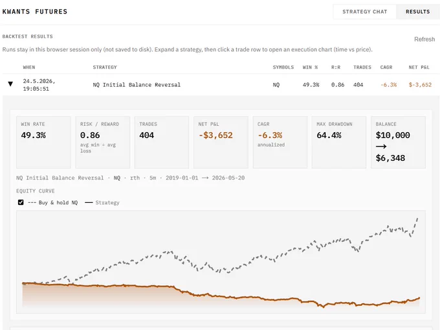Click the Balance $10,000 to $6,348 card

coord(398,142)
